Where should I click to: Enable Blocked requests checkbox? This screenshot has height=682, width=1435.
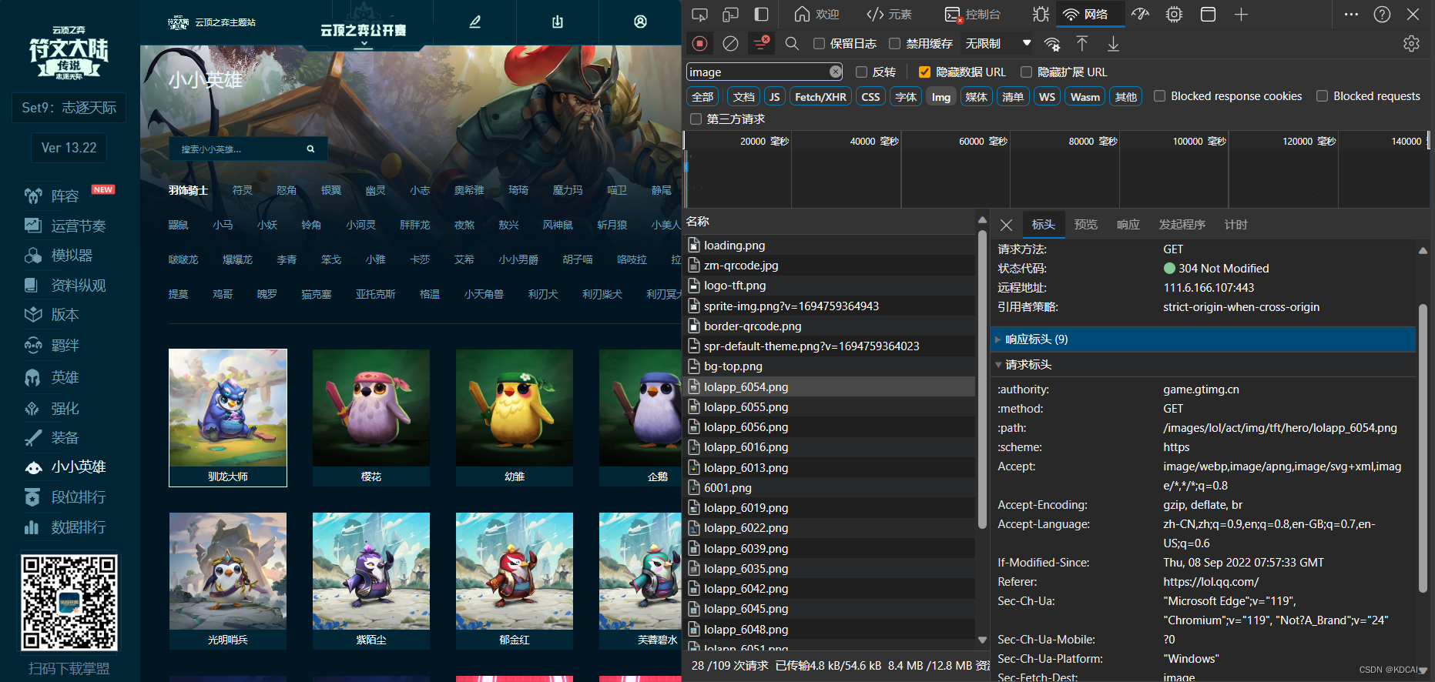[x=1322, y=96]
